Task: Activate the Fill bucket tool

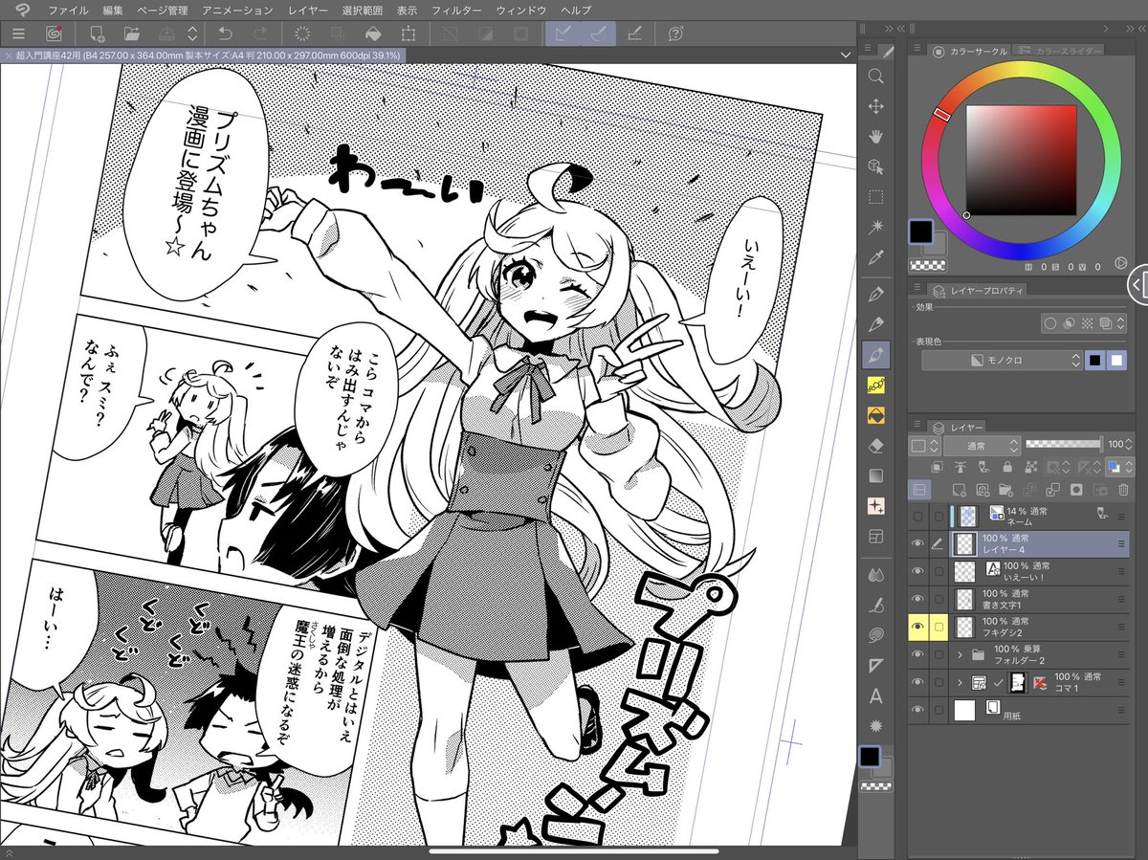Action: (876, 416)
